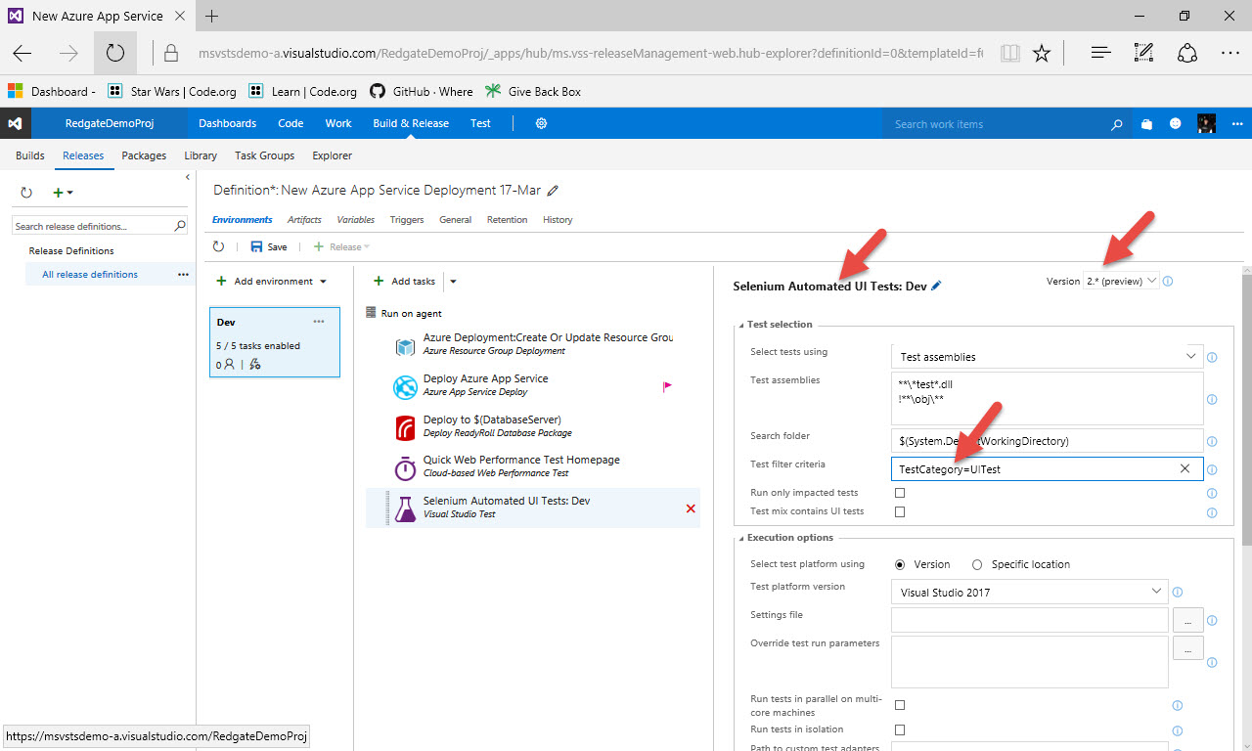Open the Build & Release menu

(411, 123)
